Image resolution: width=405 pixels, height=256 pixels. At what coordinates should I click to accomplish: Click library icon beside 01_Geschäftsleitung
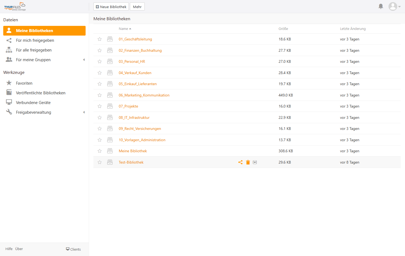click(110, 39)
